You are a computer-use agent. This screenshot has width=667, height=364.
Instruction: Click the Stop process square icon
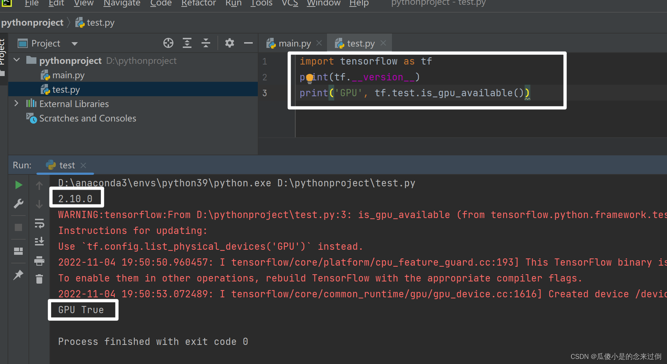18,227
